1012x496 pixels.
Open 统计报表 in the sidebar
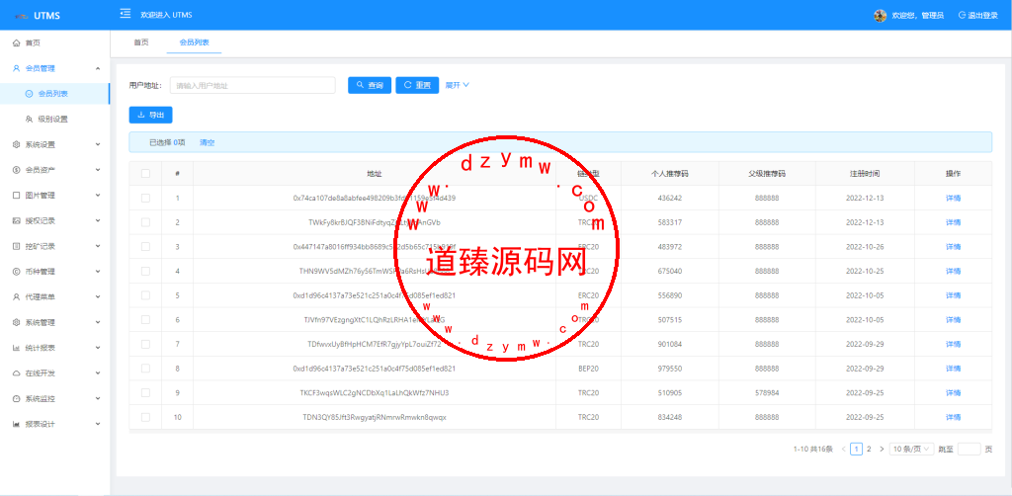coord(40,349)
